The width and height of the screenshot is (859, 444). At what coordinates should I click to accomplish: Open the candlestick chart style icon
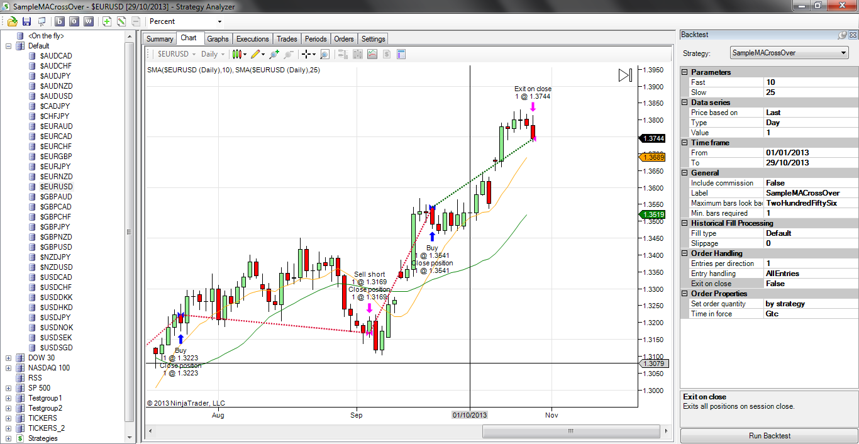239,55
